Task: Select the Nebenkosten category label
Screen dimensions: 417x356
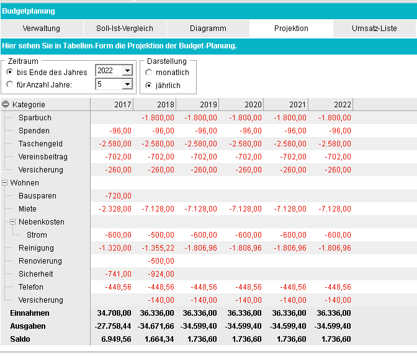Action: (x=42, y=222)
